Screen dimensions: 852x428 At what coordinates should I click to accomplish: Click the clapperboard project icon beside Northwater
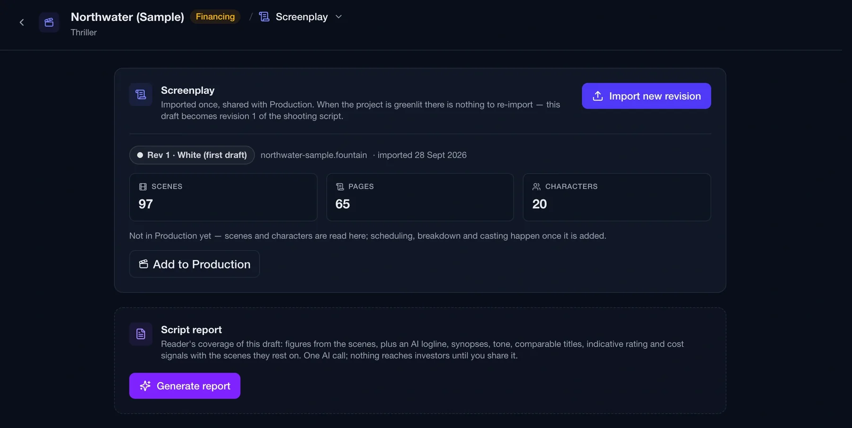(49, 22)
